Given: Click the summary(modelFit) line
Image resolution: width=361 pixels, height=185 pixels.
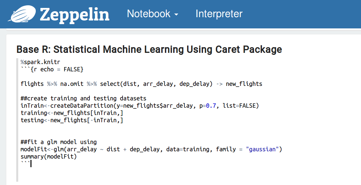Looking at the screenshot, I should tap(49, 157).
